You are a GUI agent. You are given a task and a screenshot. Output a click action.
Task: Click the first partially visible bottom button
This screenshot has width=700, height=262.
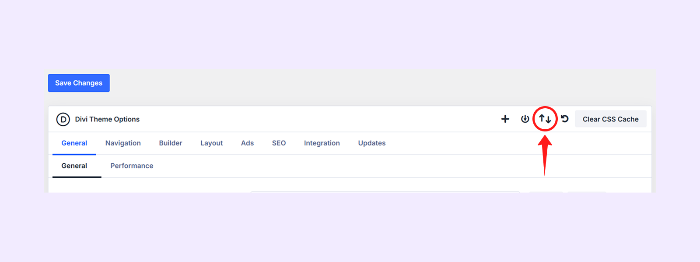pos(546,192)
